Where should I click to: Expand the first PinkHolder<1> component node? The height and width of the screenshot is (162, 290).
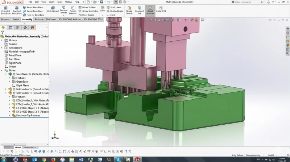(x=6, y=89)
